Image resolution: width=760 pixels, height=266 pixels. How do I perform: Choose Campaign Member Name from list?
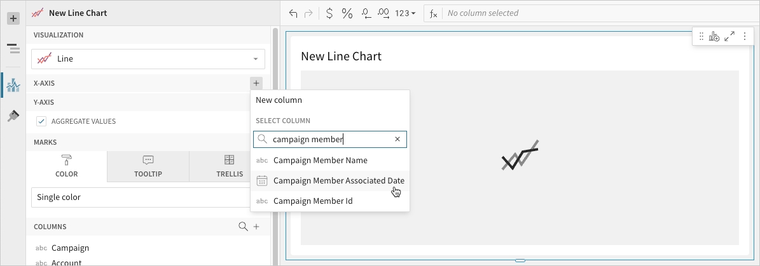click(x=320, y=161)
